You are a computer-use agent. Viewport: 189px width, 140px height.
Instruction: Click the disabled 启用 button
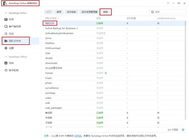tap(49, 12)
